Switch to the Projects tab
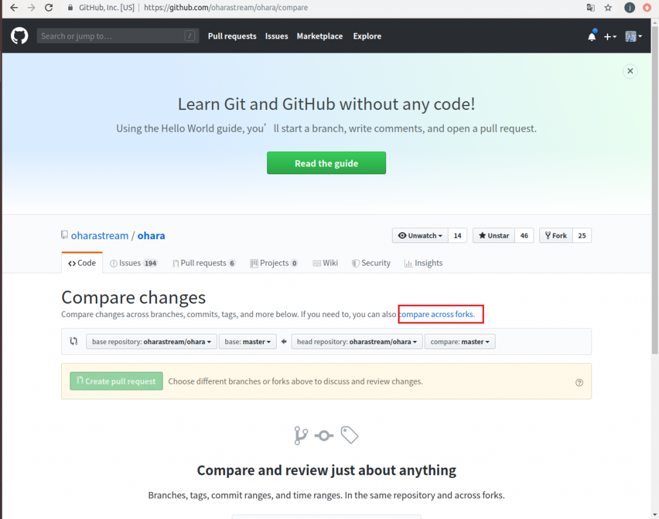 coord(274,263)
